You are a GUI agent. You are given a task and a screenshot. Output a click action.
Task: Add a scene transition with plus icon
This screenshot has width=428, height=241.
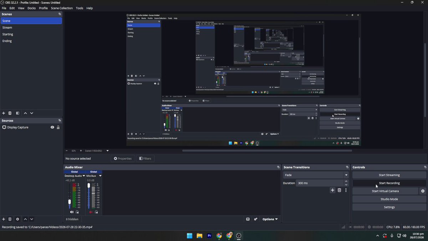(332, 190)
